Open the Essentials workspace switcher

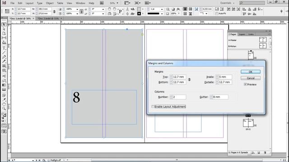click(227, 3)
